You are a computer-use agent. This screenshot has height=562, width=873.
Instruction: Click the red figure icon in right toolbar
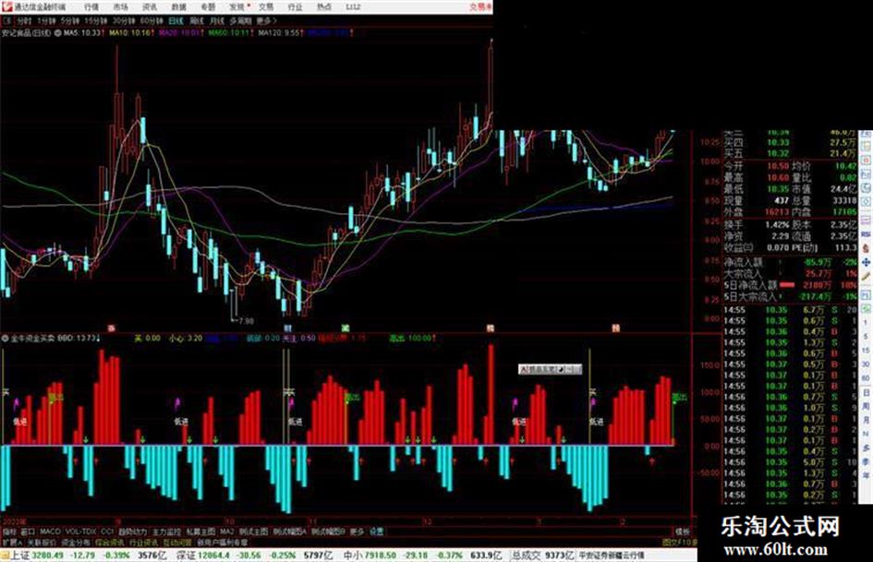coord(866,248)
